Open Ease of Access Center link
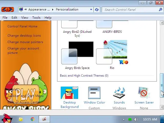The height and width of the screenshot is (123, 164). [24, 102]
